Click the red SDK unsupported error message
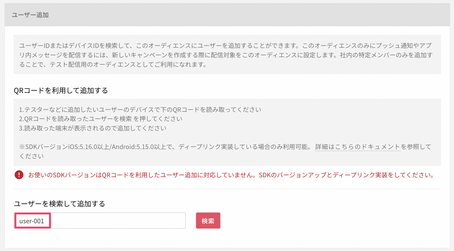This screenshot has height=251, width=454. (x=231, y=175)
